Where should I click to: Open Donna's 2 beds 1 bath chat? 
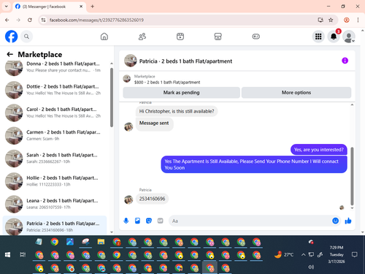[x=55, y=66]
